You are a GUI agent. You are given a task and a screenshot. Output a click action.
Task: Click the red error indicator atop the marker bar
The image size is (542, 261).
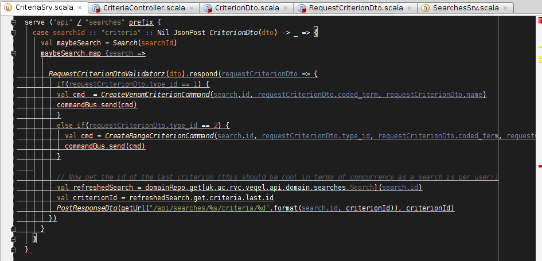539,20
